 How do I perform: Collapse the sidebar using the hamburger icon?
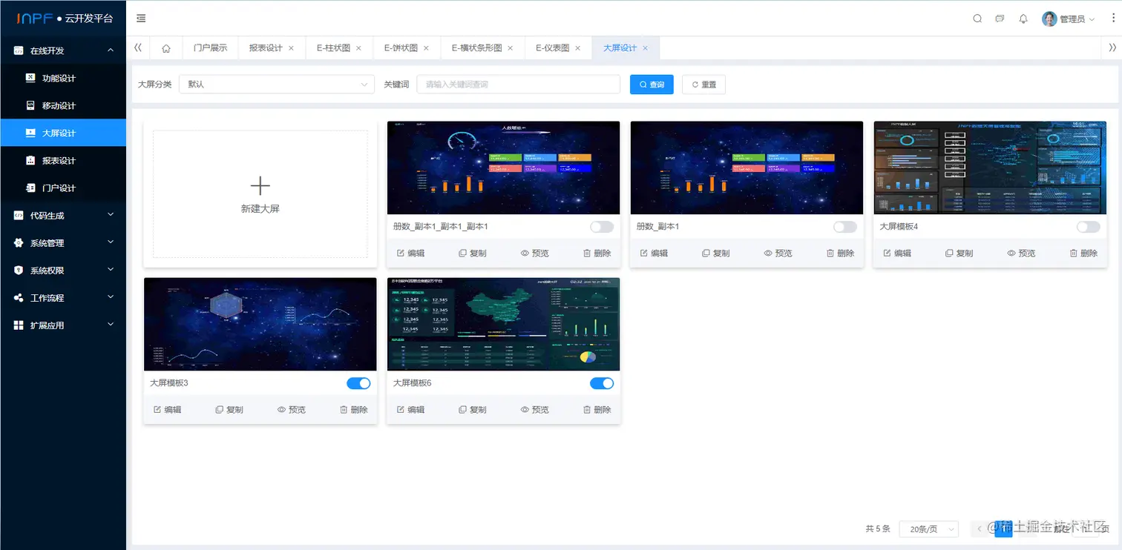[x=141, y=19]
